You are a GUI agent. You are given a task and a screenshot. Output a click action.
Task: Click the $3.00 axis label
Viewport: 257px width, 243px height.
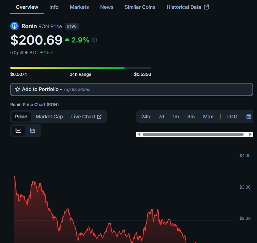pos(245,187)
